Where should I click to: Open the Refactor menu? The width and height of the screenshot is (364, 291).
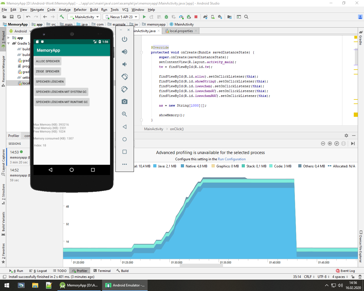point(80,10)
